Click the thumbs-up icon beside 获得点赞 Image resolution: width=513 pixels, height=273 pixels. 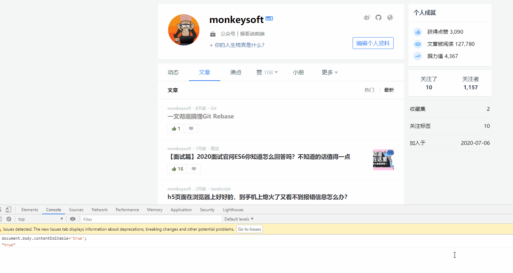point(418,32)
